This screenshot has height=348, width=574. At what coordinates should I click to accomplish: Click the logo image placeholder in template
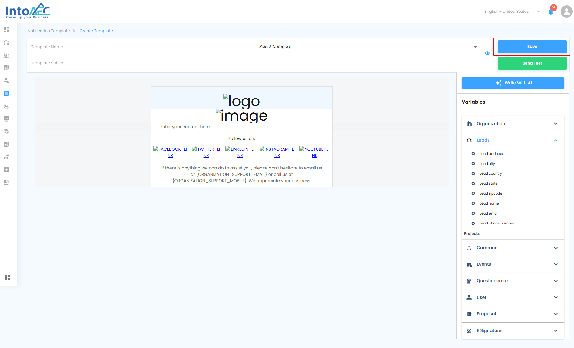click(241, 101)
